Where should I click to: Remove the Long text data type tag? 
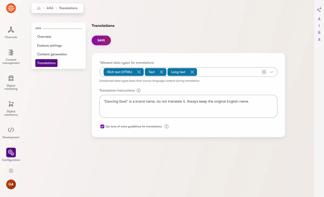(192, 72)
